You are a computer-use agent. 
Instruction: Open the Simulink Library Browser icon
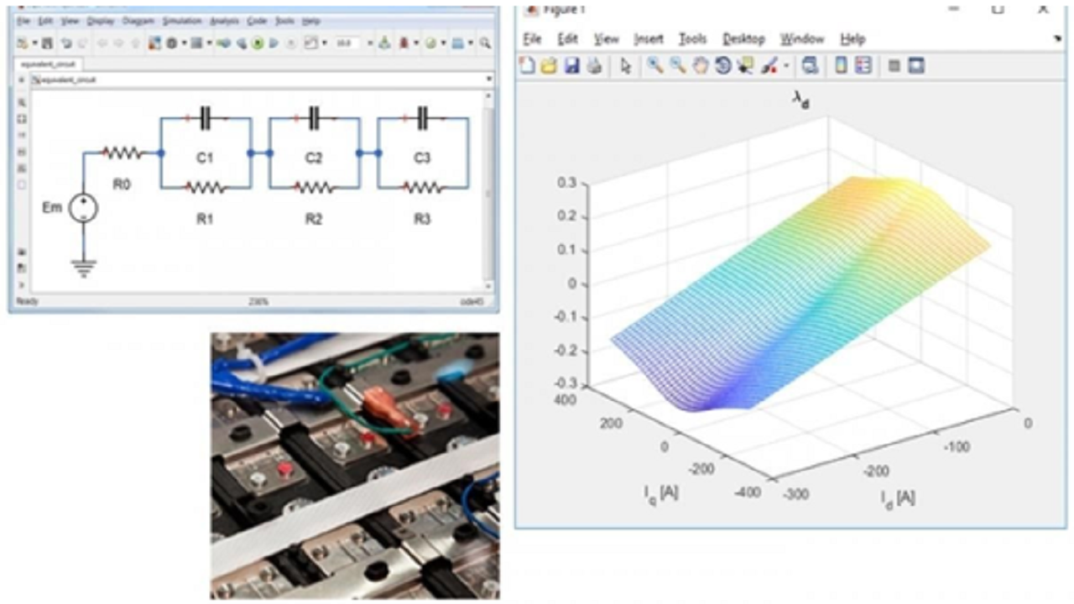click(154, 43)
